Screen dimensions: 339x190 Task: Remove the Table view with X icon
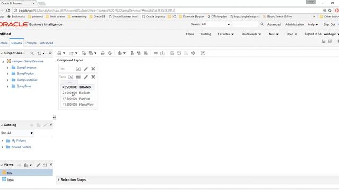coord(93,77)
